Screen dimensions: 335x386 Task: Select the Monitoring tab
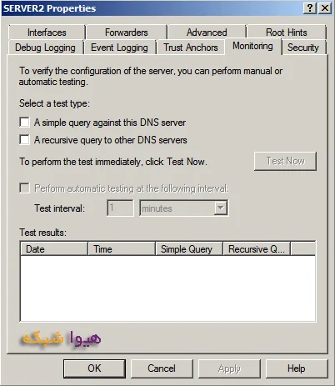[x=252, y=46]
